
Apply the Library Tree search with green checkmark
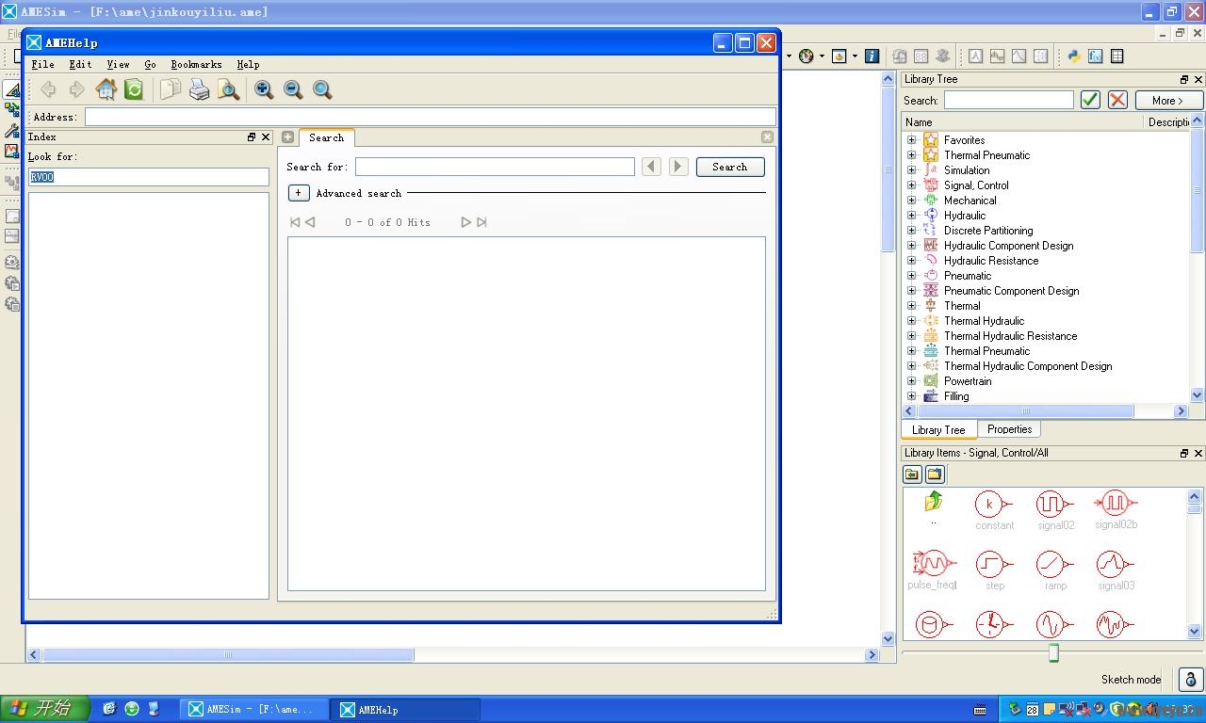pyautogui.click(x=1090, y=100)
